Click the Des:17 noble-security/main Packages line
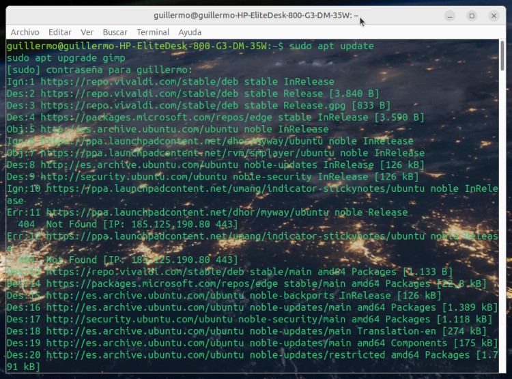Screen dimensions: 512x379 [249, 319]
